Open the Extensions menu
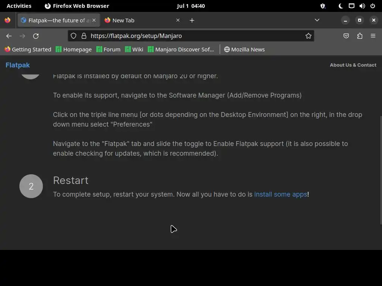The image size is (382, 286). tap(360, 36)
